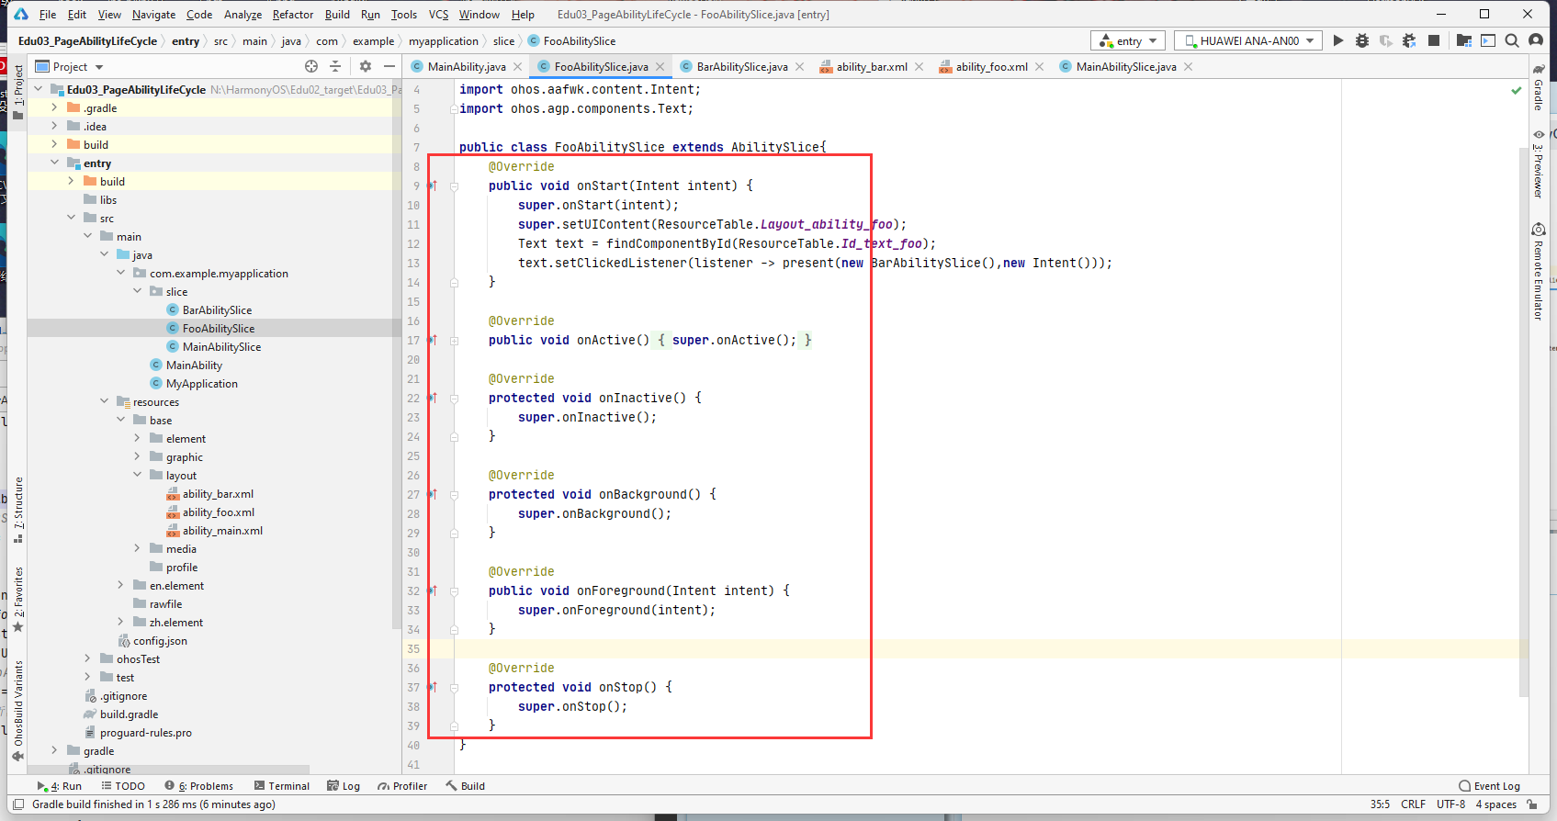Close the BarAbilitySlice.java tab

799,67
